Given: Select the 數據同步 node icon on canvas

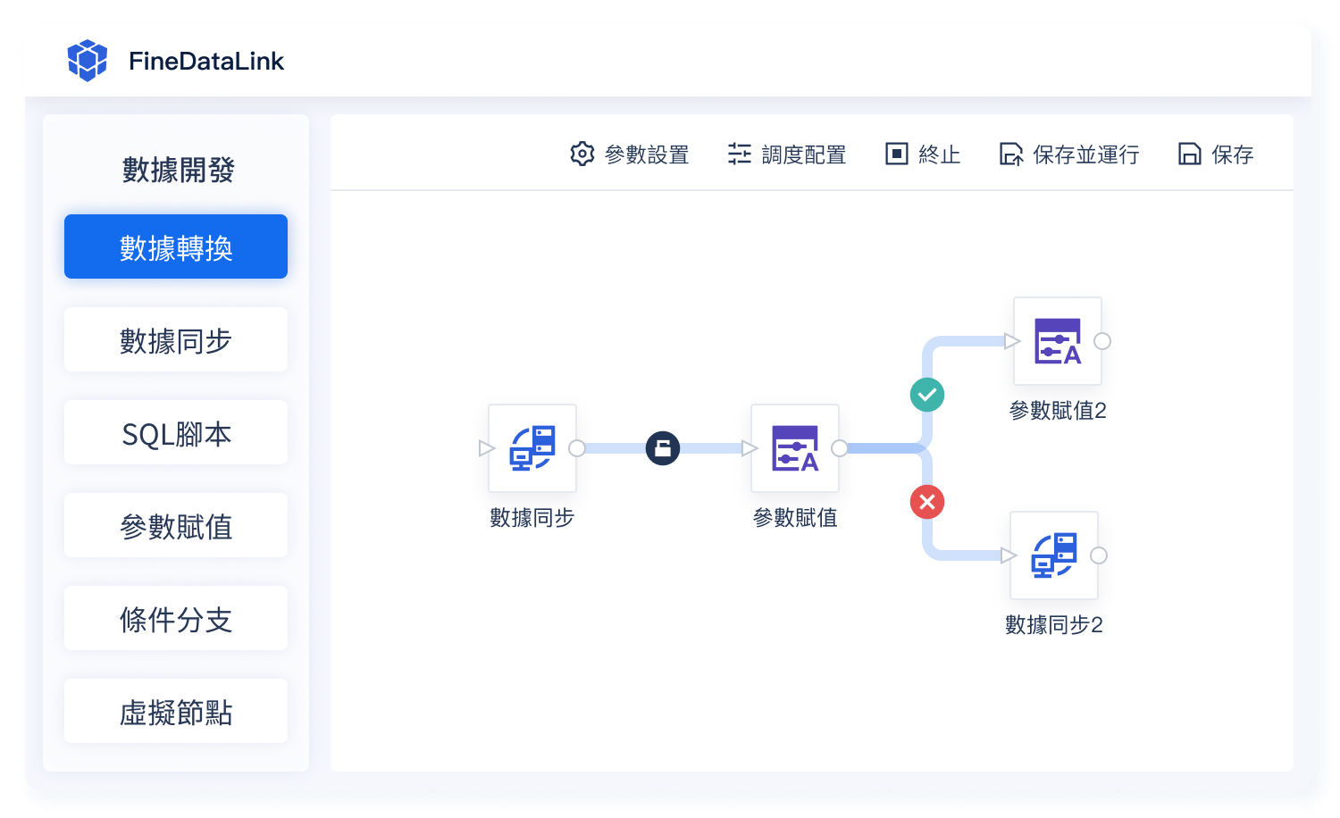Looking at the screenshot, I should click(x=532, y=448).
